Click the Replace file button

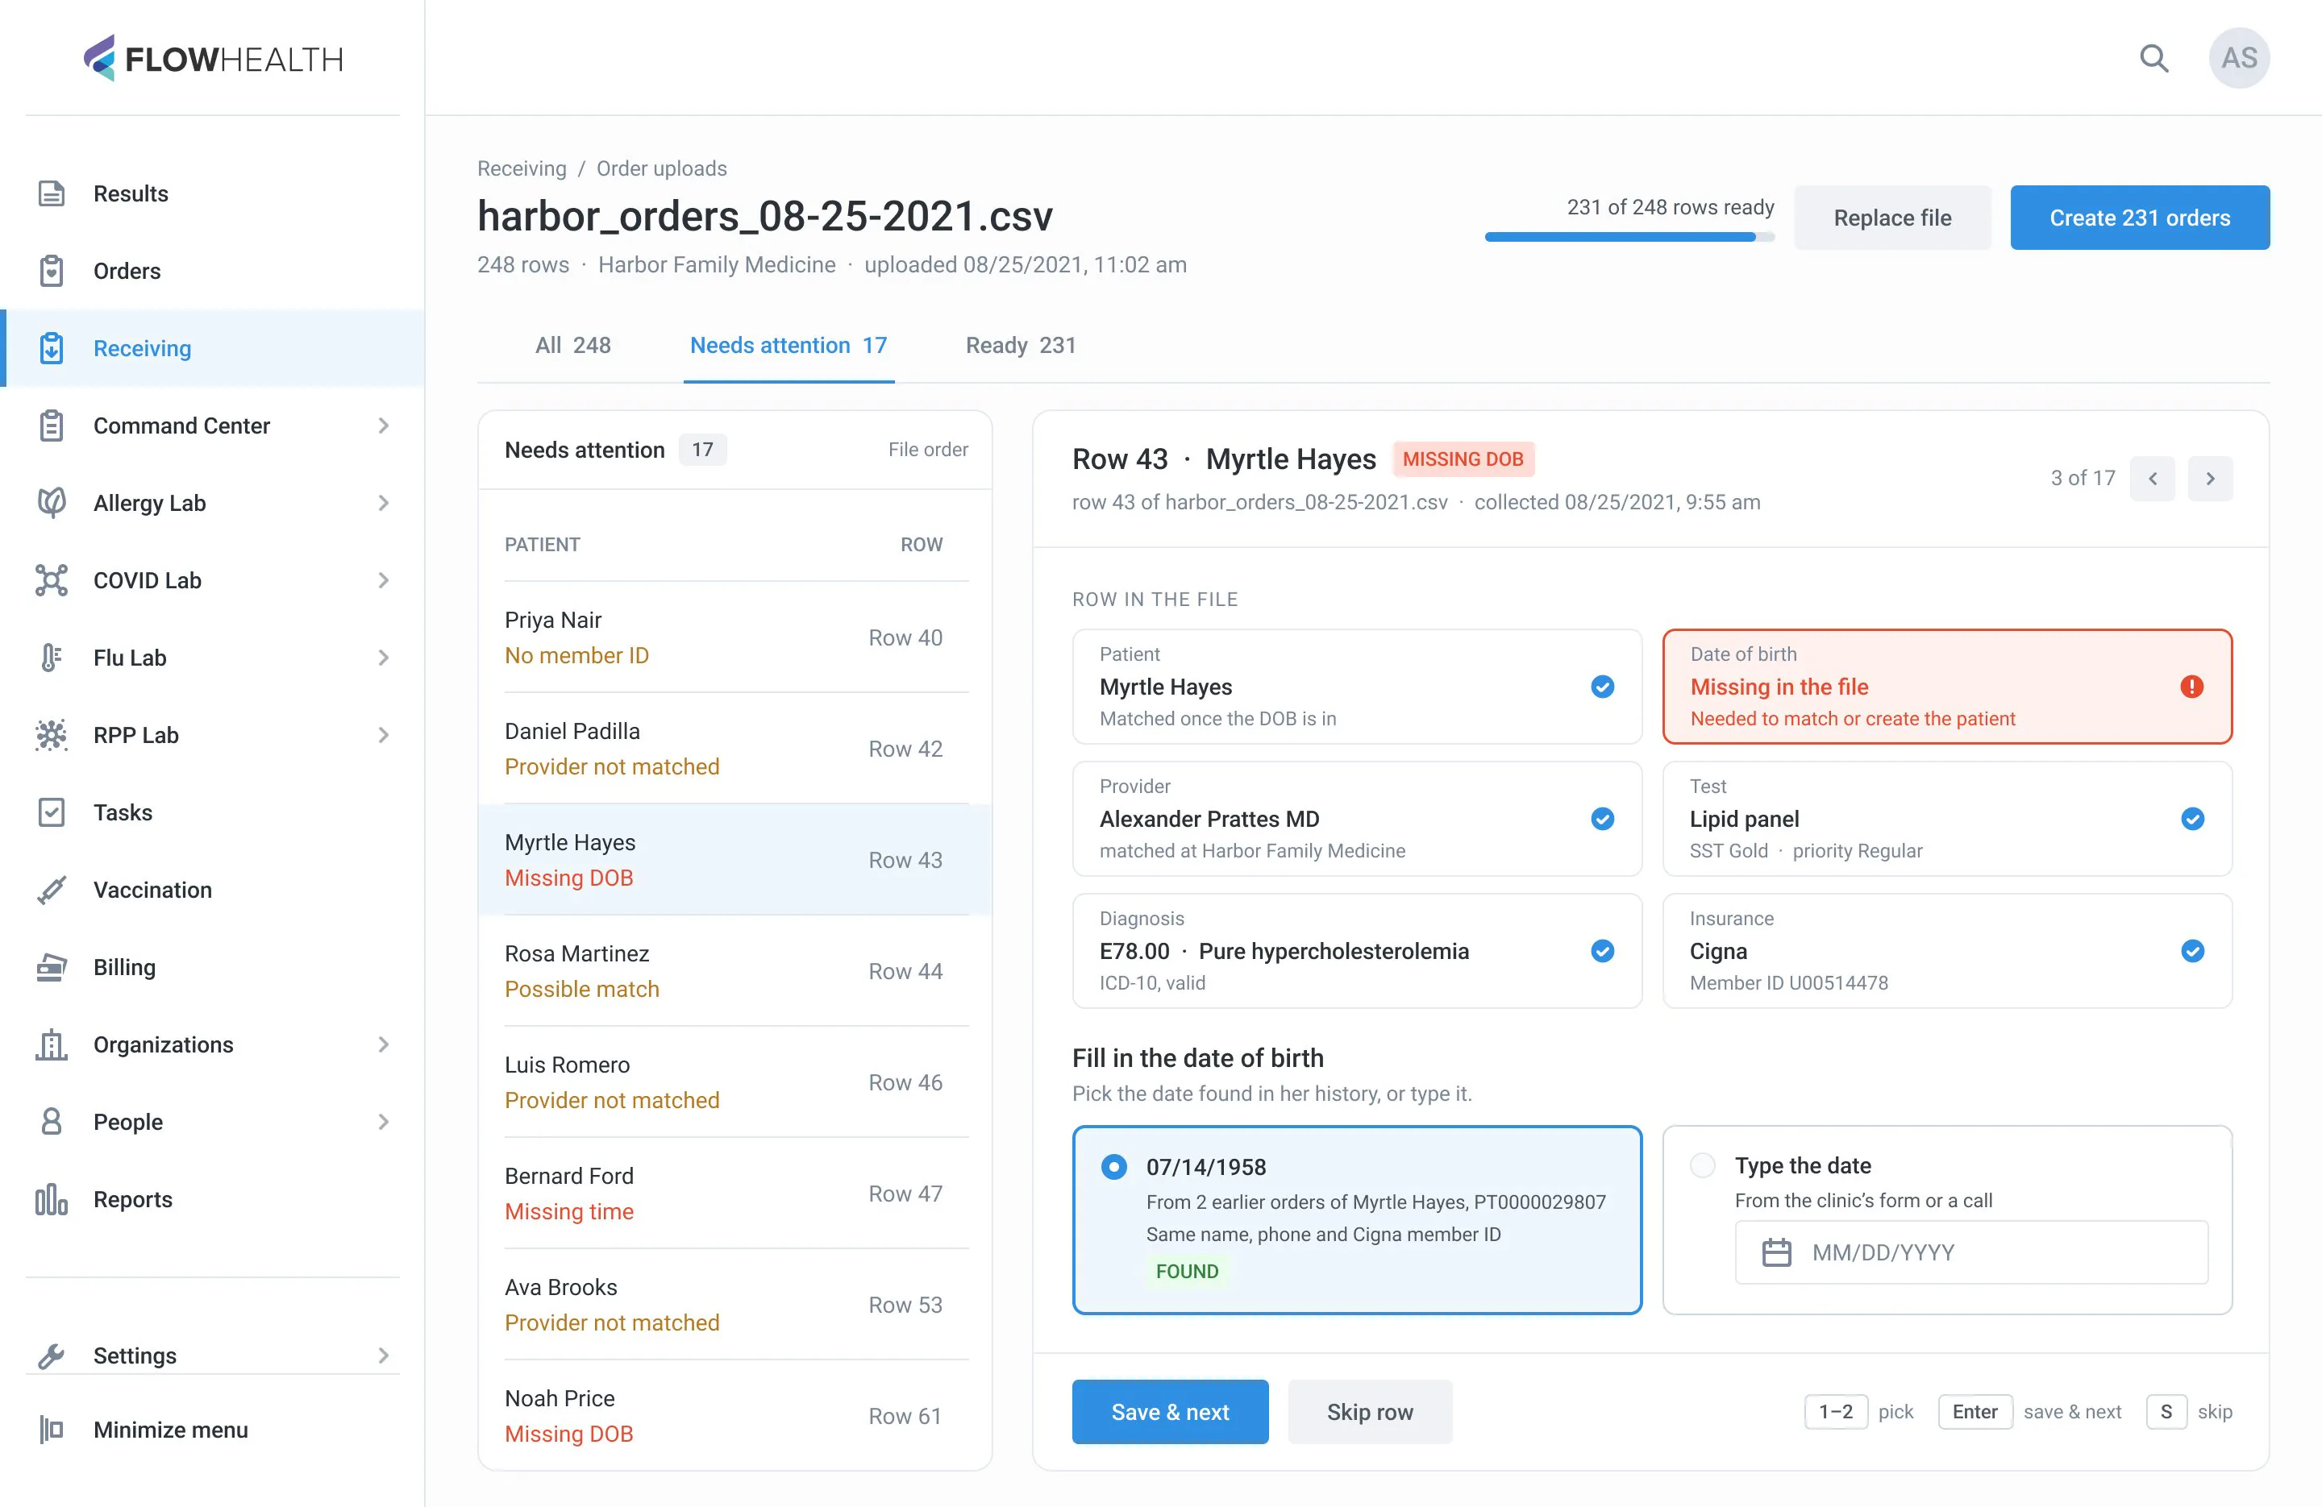tap(1891, 218)
